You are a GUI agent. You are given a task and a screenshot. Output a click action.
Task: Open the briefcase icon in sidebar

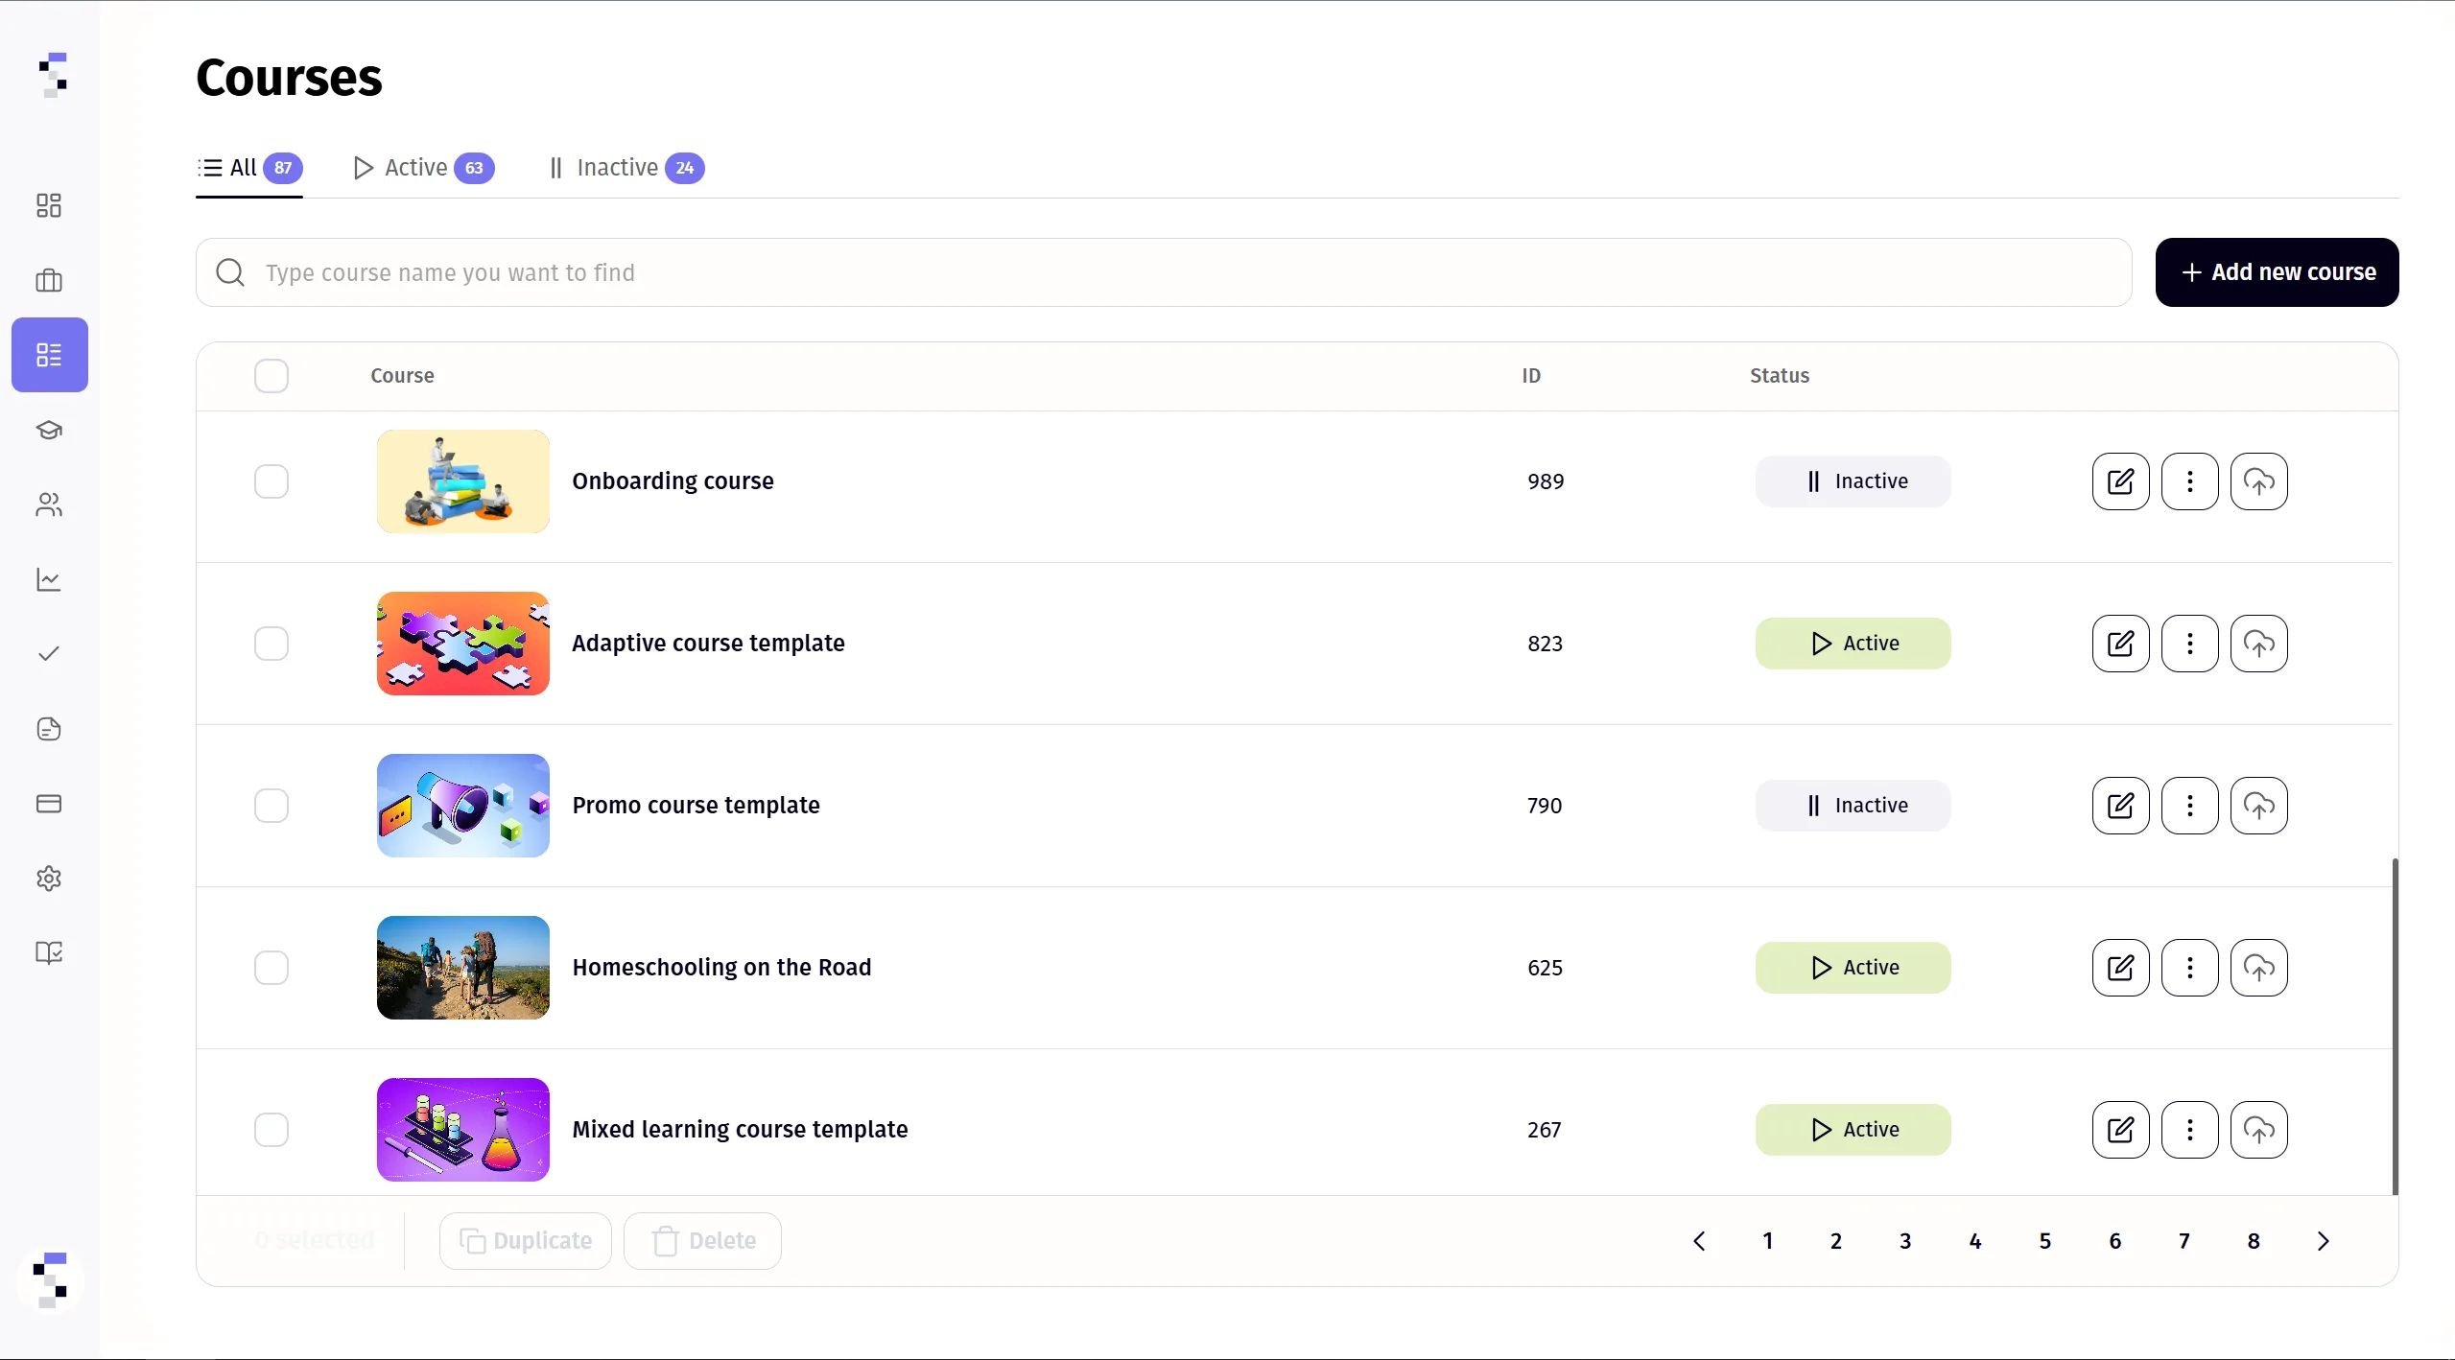coord(49,280)
